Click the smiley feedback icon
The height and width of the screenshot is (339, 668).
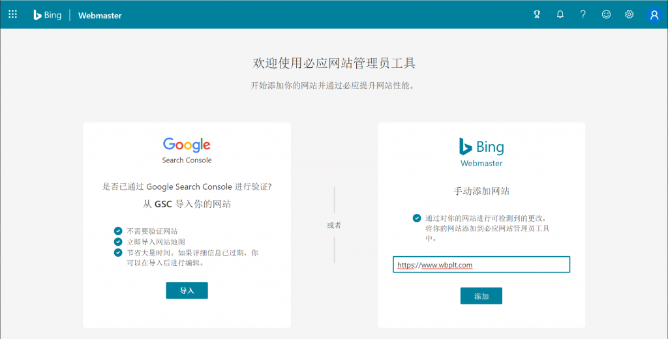tap(606, 15)
